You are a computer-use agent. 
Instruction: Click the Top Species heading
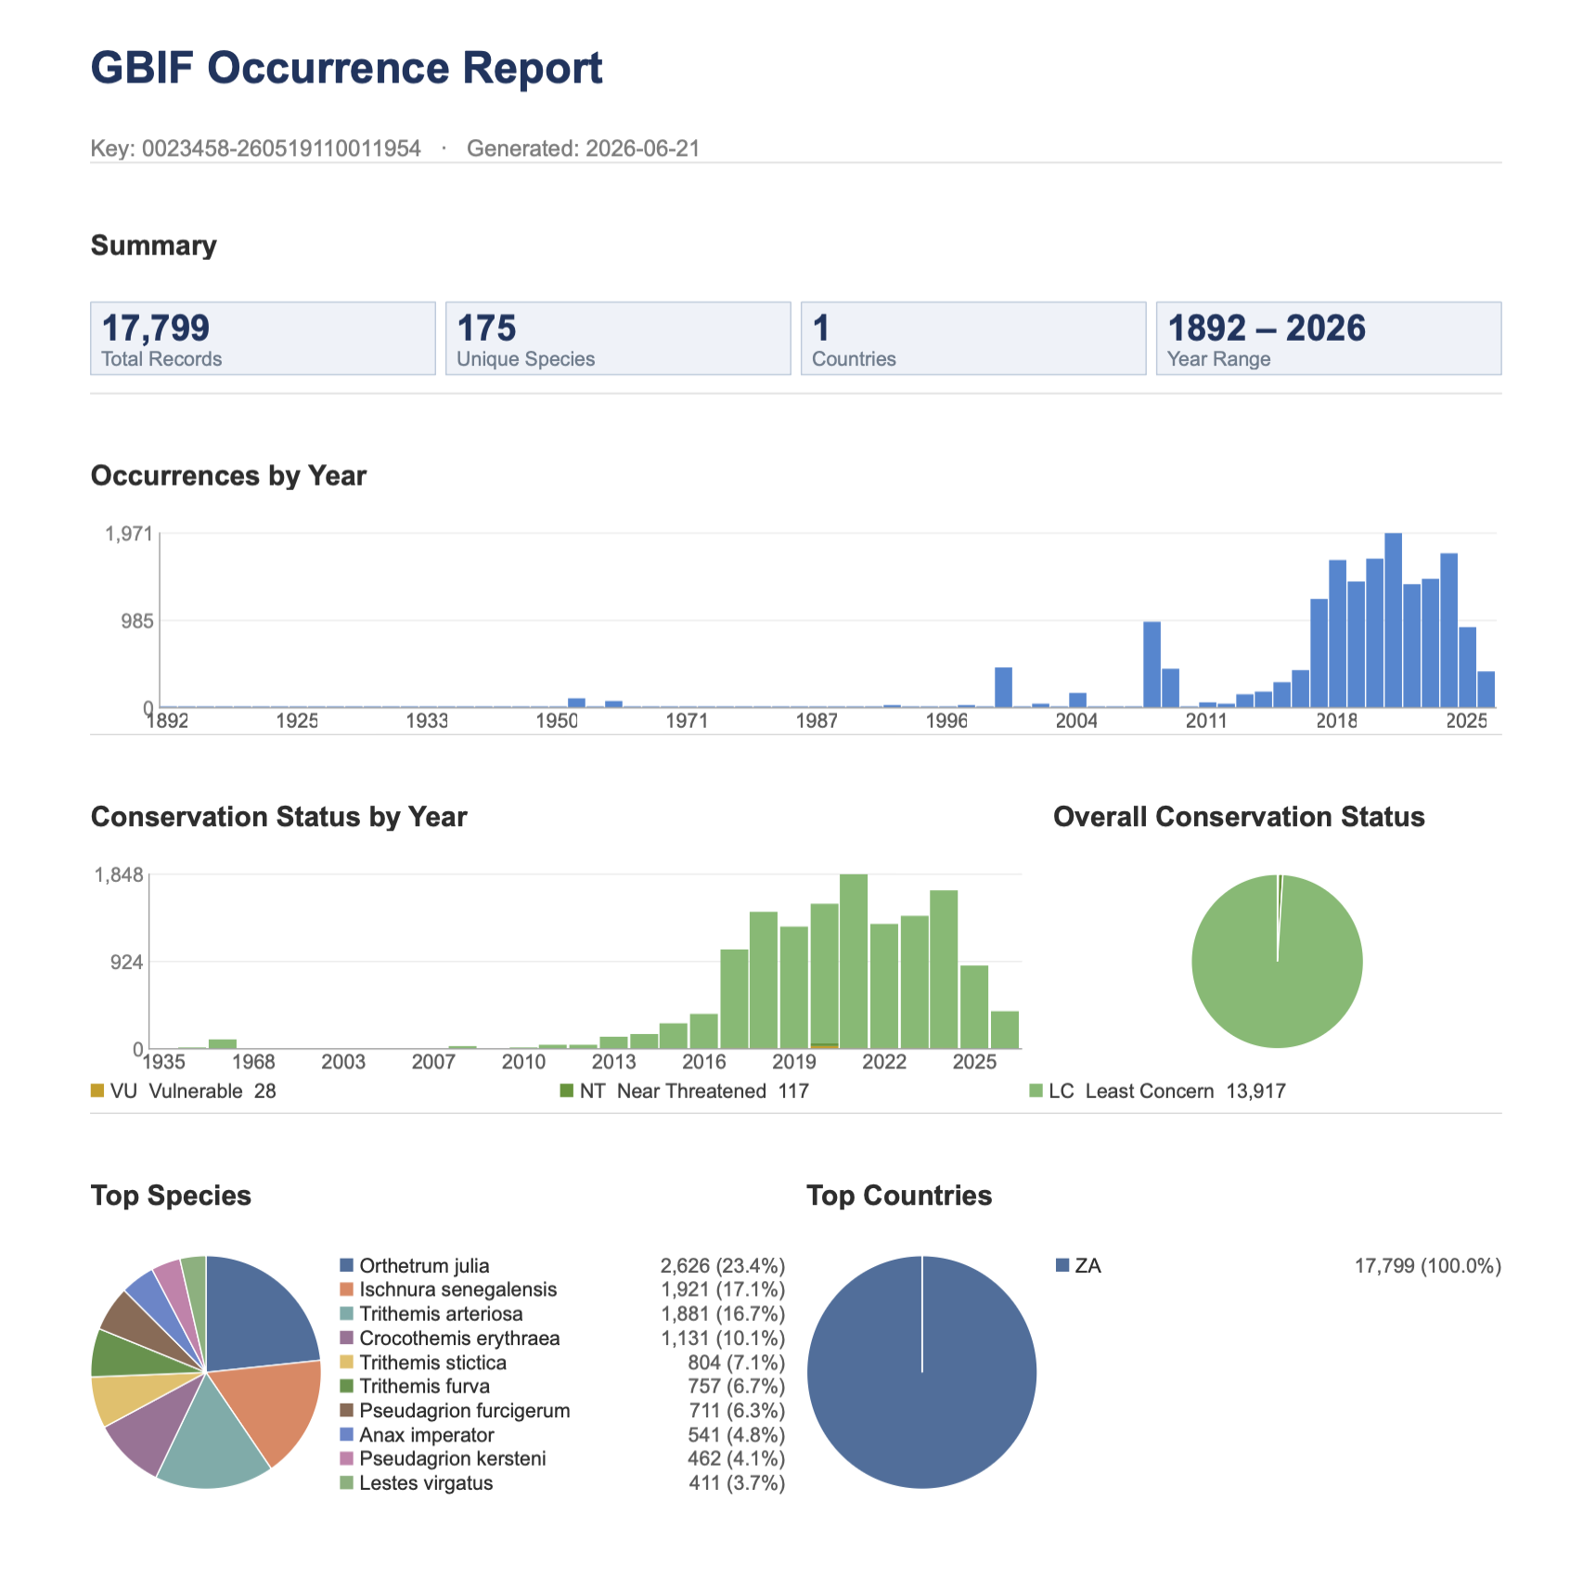click(x=172, y=1196)
